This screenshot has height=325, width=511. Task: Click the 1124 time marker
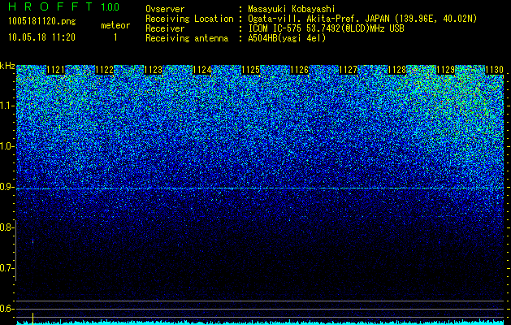[x=202, y=70]
